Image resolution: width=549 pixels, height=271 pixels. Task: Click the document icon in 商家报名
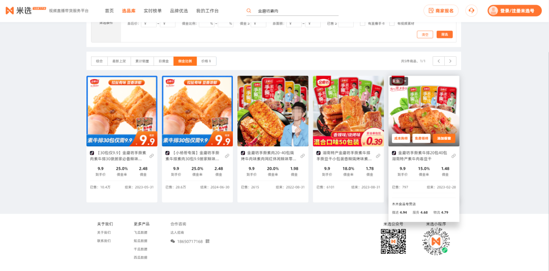click(x=431, y=11)
